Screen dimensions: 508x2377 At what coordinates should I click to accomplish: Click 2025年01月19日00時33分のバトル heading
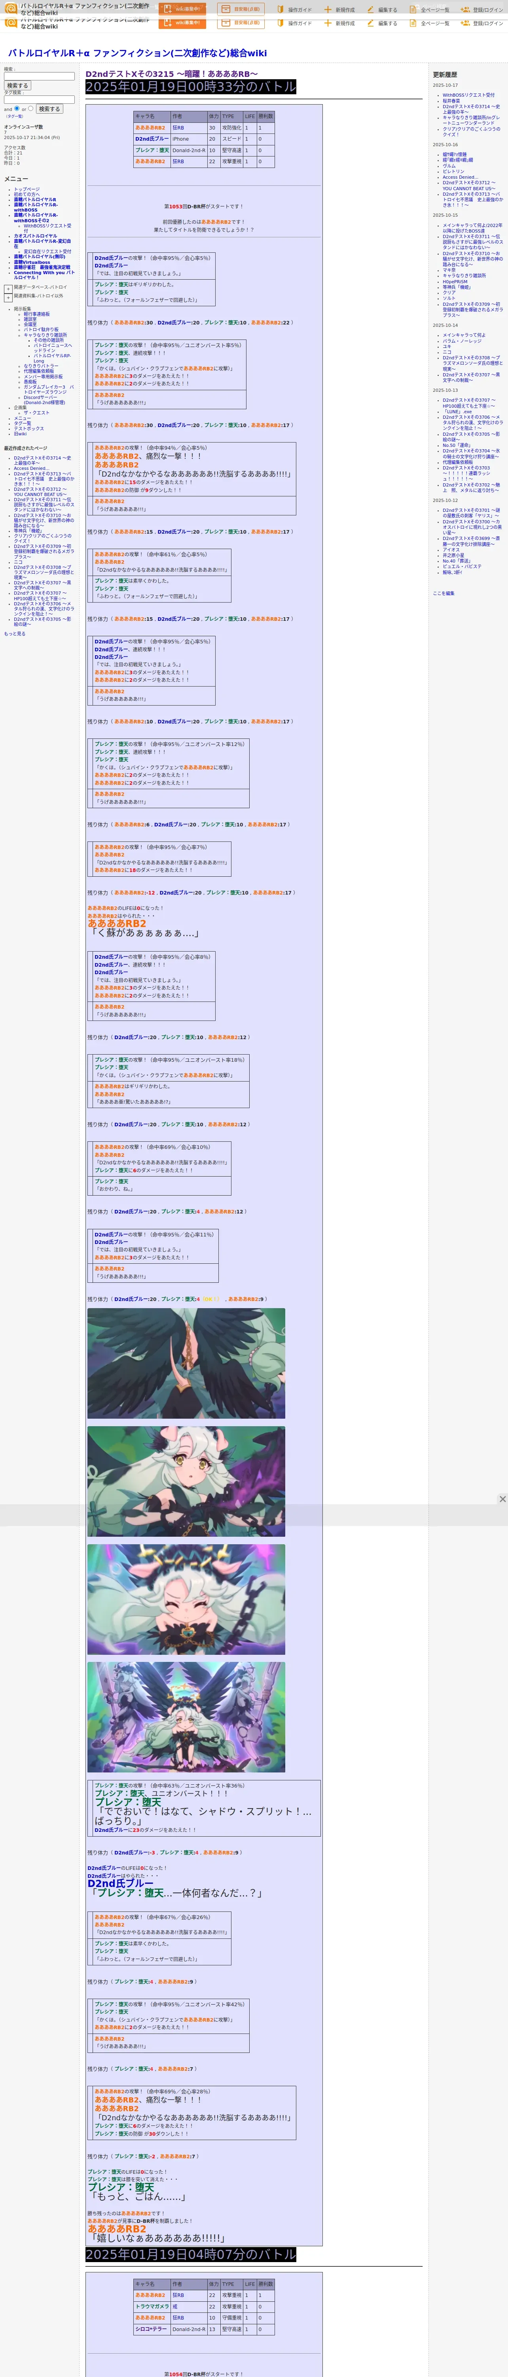pyautogui.click(x=191, y=87)
